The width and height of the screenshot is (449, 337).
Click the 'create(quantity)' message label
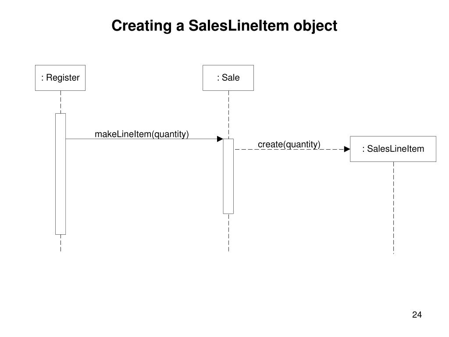click(289, 144)
